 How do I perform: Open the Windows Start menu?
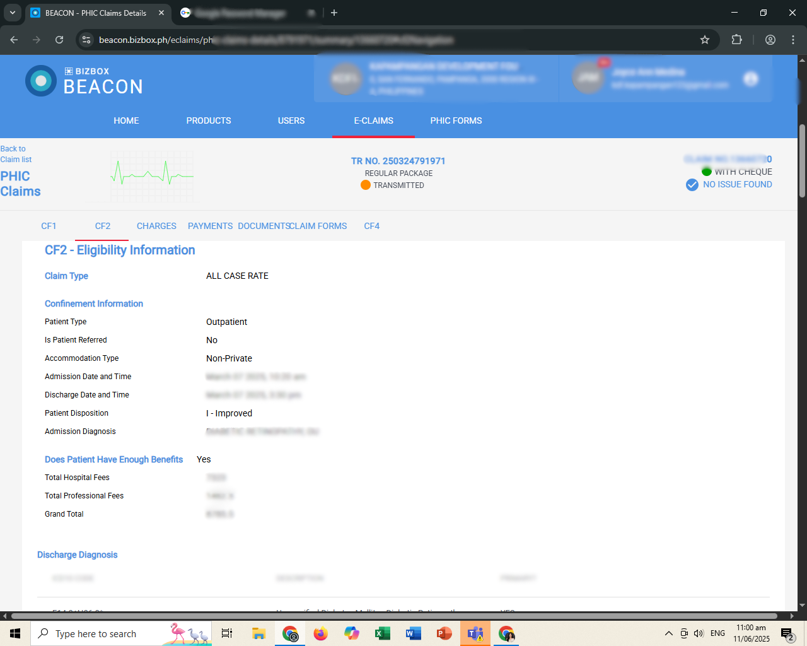tap(15, 633)
